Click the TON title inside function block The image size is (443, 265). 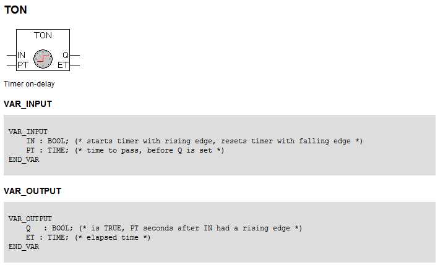point(43,35)
